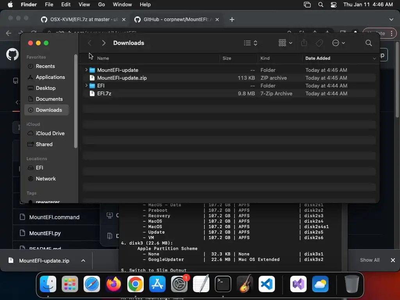Open MountEFI.py file link on GitHub
This screenshot has height=300, width=400.
pyautogui.click(x=45, y=233)
